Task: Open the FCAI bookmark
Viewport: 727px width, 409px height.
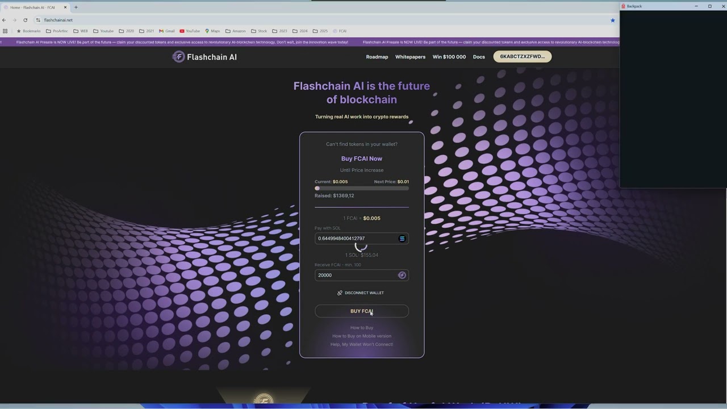Action: click(339, 31)
